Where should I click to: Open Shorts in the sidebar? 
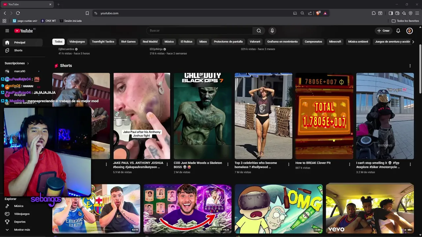[22, 50]
